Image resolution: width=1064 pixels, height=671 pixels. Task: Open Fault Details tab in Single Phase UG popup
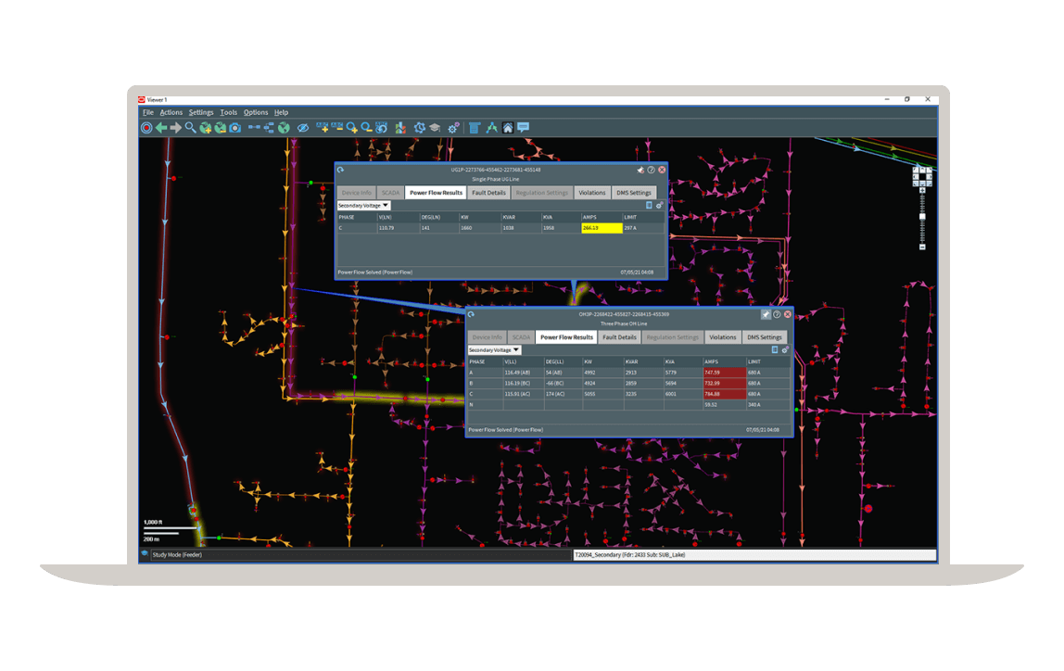coord(488,193)
